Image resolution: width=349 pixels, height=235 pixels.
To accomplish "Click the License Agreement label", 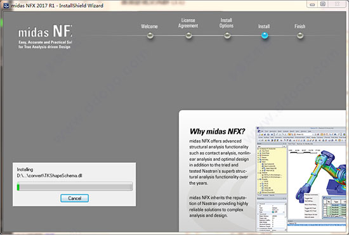I will [188, 23].
